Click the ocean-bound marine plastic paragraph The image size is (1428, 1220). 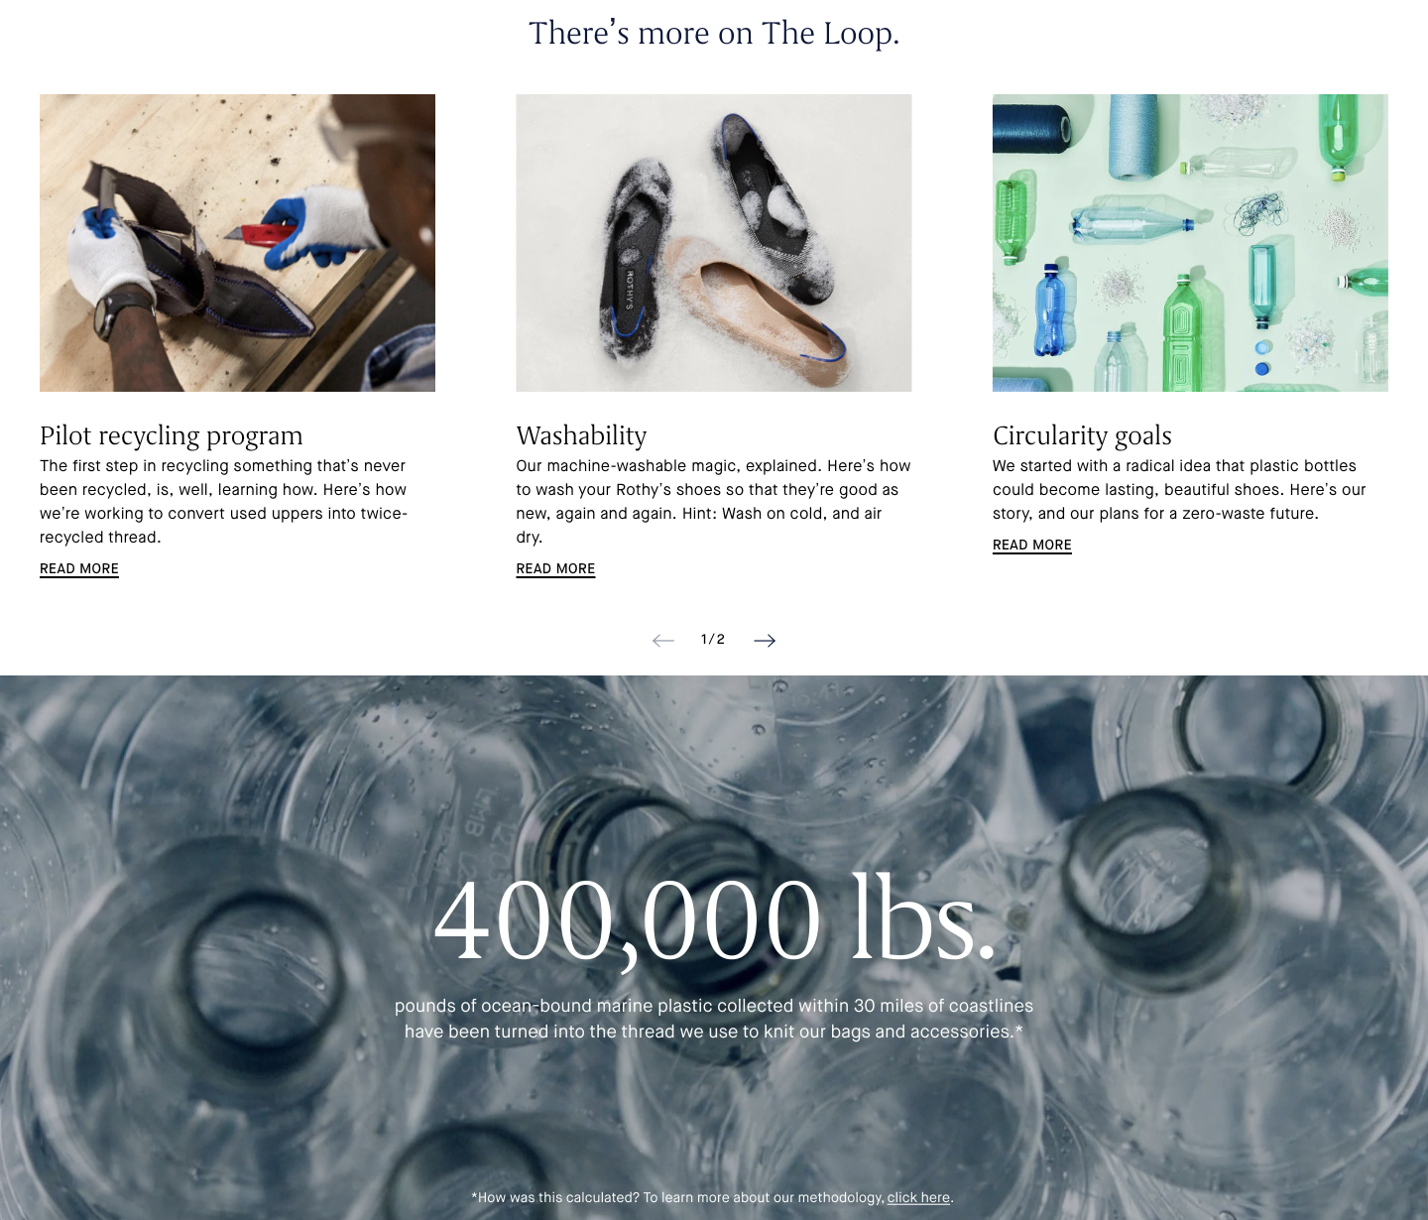[x=714, y=1019]
